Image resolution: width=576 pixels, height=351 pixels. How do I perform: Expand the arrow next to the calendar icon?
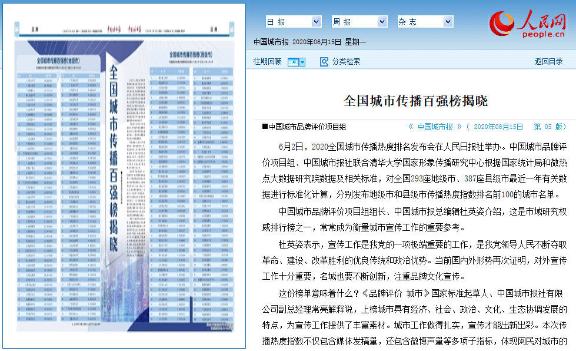click(x=302, y=61)
